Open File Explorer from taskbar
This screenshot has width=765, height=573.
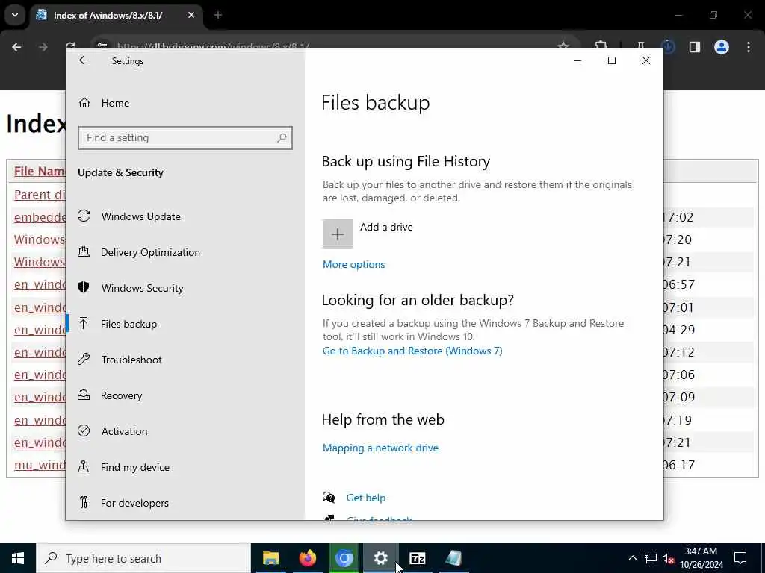pyautogui.click(x=270, y=558)
